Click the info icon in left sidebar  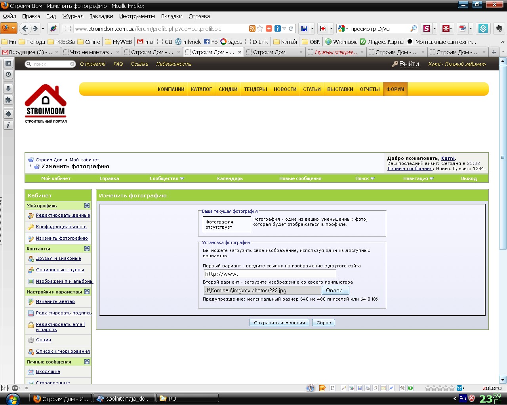[x=8, y=125]
